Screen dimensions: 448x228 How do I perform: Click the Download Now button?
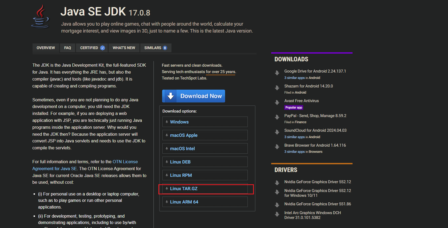click(x=194, y=96)
